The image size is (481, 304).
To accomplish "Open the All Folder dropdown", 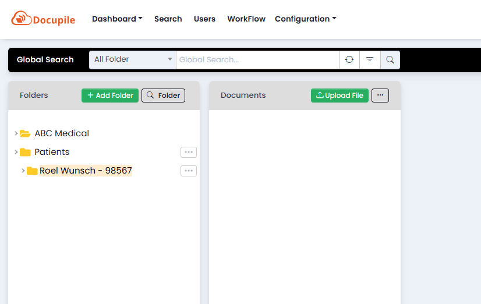I will (133, 59).
